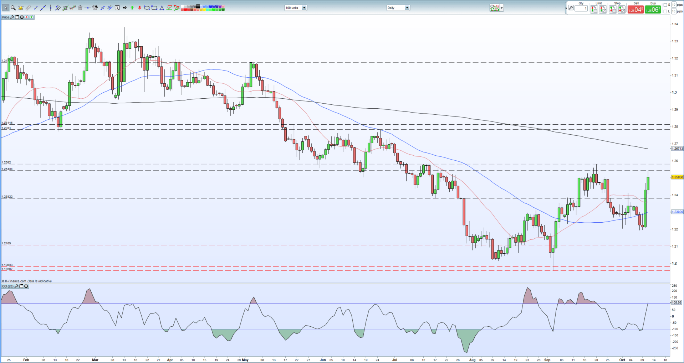Tick the S stop checkbox
This screenshot has width=684, height=363.
(665, 5)
